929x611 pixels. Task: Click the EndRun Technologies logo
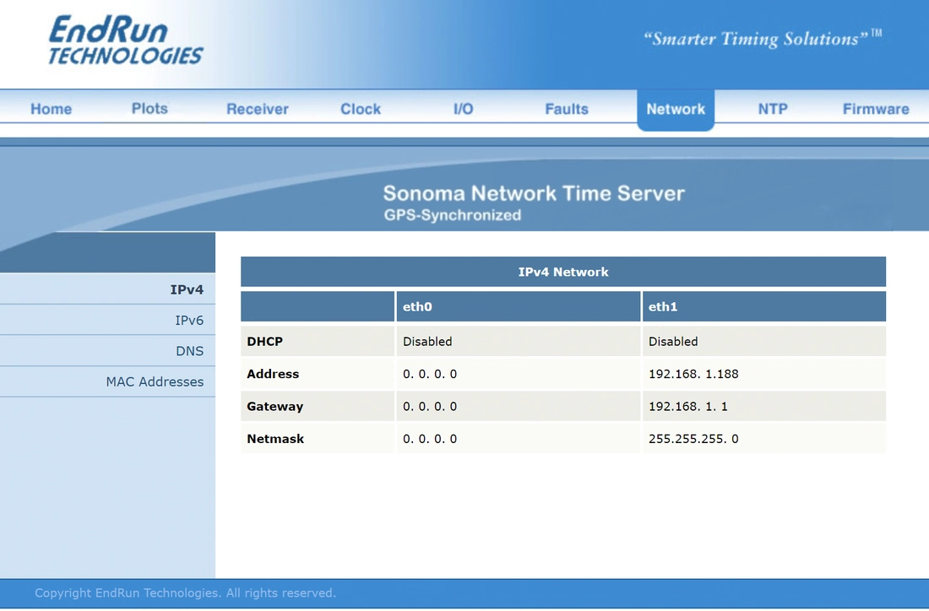pos(126,41)
